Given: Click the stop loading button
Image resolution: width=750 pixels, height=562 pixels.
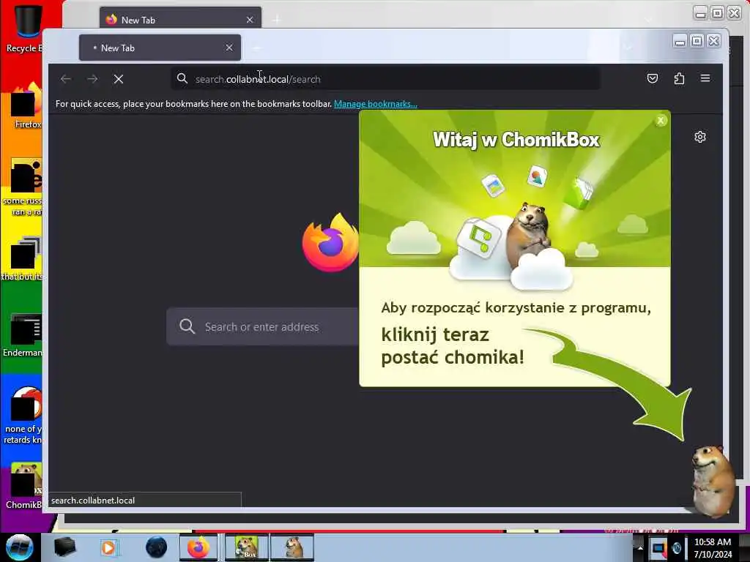Looking at the screenshot, I should [119, 79].
